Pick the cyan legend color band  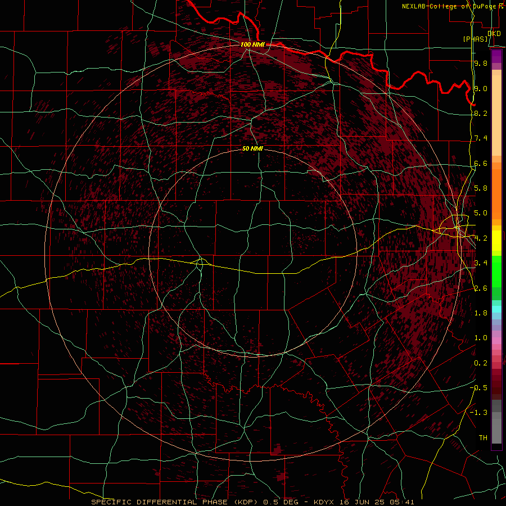click(x=496, y=309)
